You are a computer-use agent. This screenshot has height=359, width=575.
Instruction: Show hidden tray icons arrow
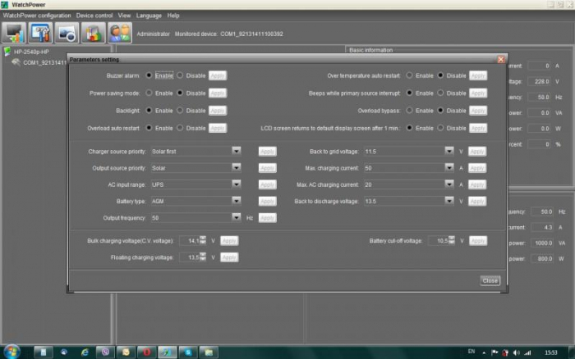(x=484, y=352)
